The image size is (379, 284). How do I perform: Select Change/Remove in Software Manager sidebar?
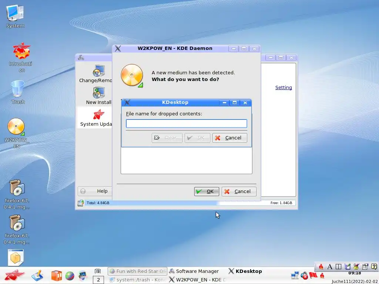95,74
